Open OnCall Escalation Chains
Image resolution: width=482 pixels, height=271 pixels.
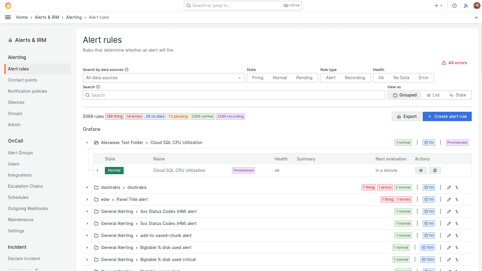pyautogui.click(x=26, y=186)
